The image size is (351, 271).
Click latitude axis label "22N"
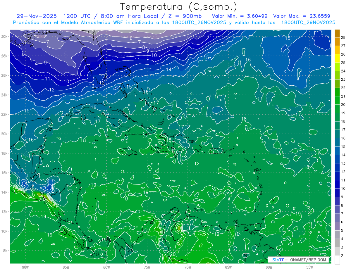coord(5,114)
